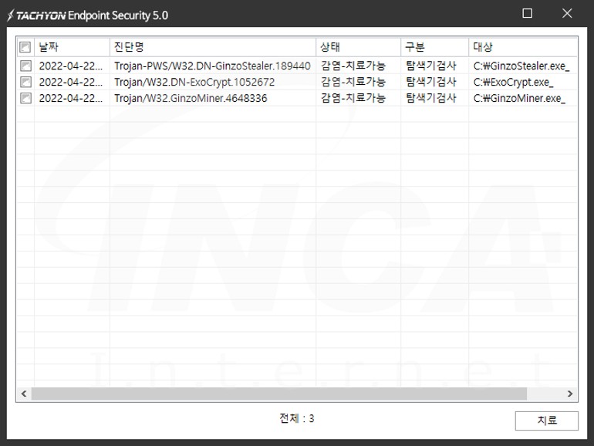Click the C:₩ExoCrypt.exe_ target path
The height and width of the screenshot is (446, 594).
[513, 83]
